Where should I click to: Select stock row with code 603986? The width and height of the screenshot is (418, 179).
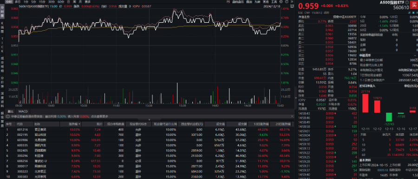[x=149, y=140]
